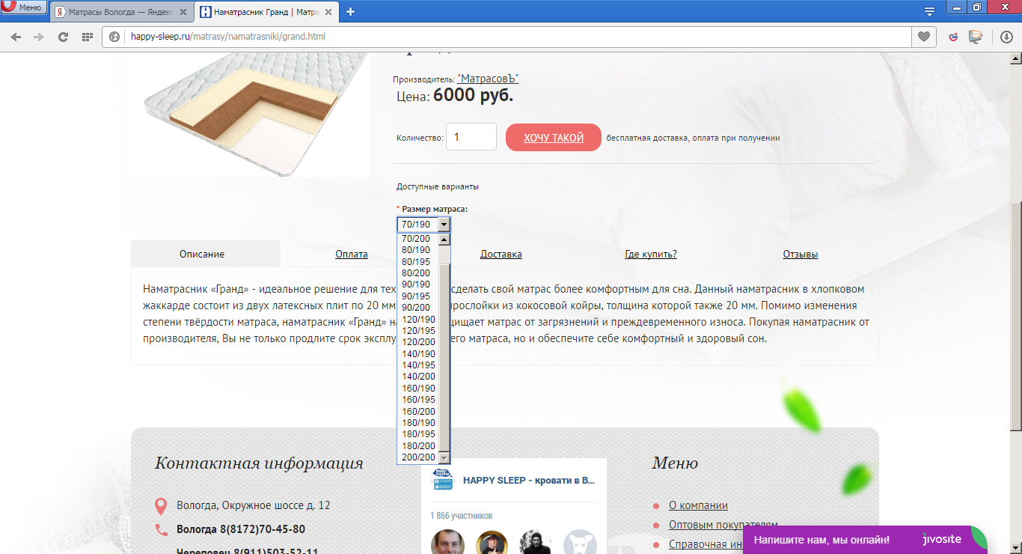This screenshot has width=1022, height=554.
Task: Click the size list scroll-up arrow
Action: (x=444, y=240)
